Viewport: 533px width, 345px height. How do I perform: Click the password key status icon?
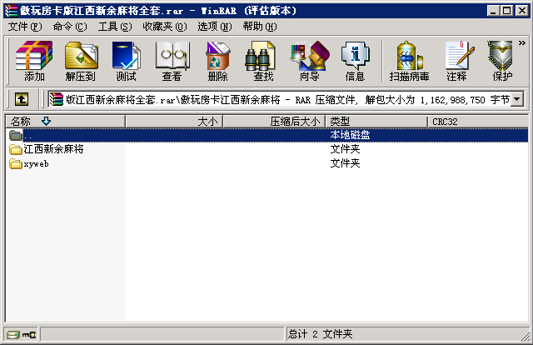(29, 335)
